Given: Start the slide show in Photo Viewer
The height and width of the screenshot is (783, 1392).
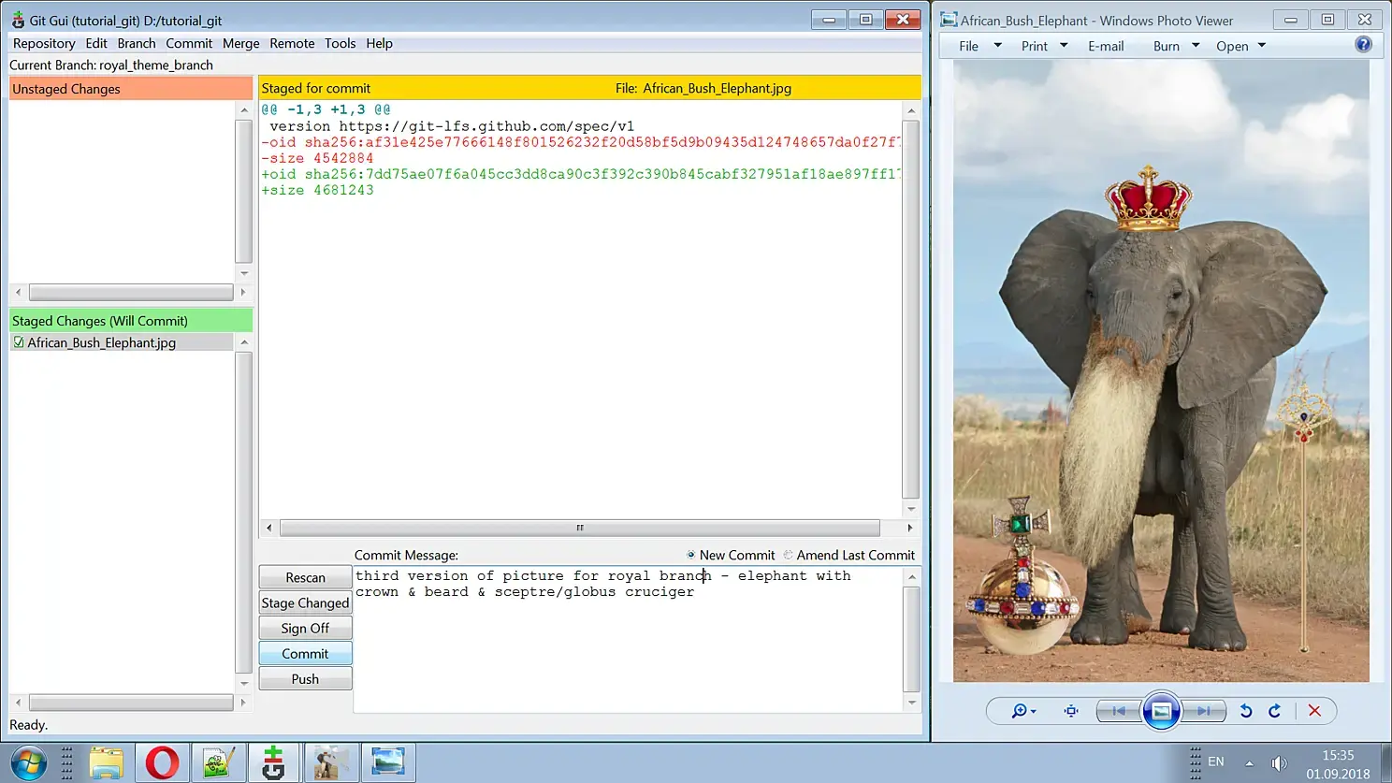Looking at the screenshot, I should (x=1161, y=711).
